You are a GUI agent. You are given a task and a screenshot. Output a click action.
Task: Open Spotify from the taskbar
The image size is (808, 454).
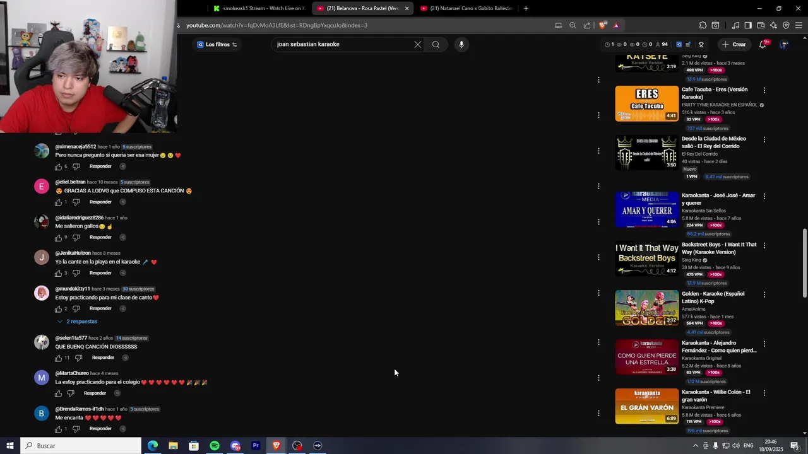[215, 446]
